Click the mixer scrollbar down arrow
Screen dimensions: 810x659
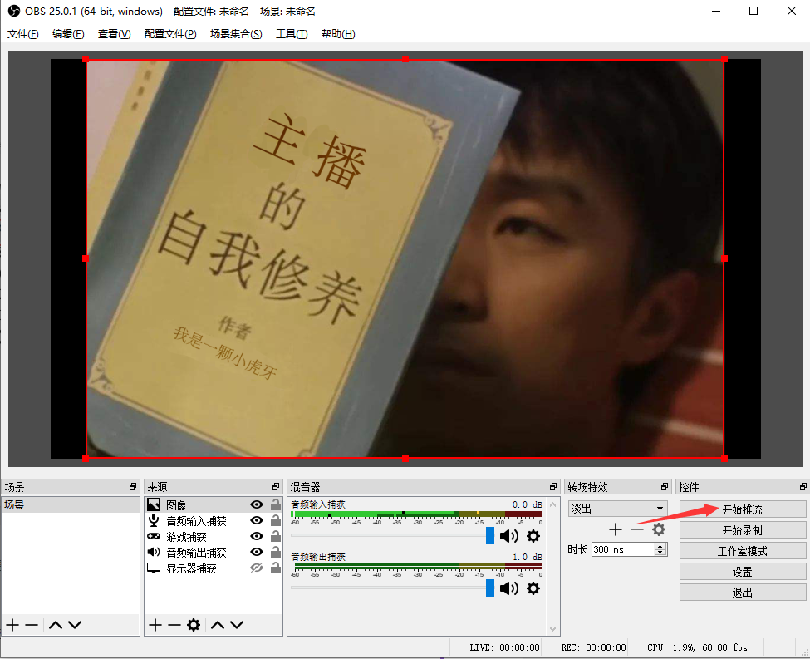tap(552, 629)
